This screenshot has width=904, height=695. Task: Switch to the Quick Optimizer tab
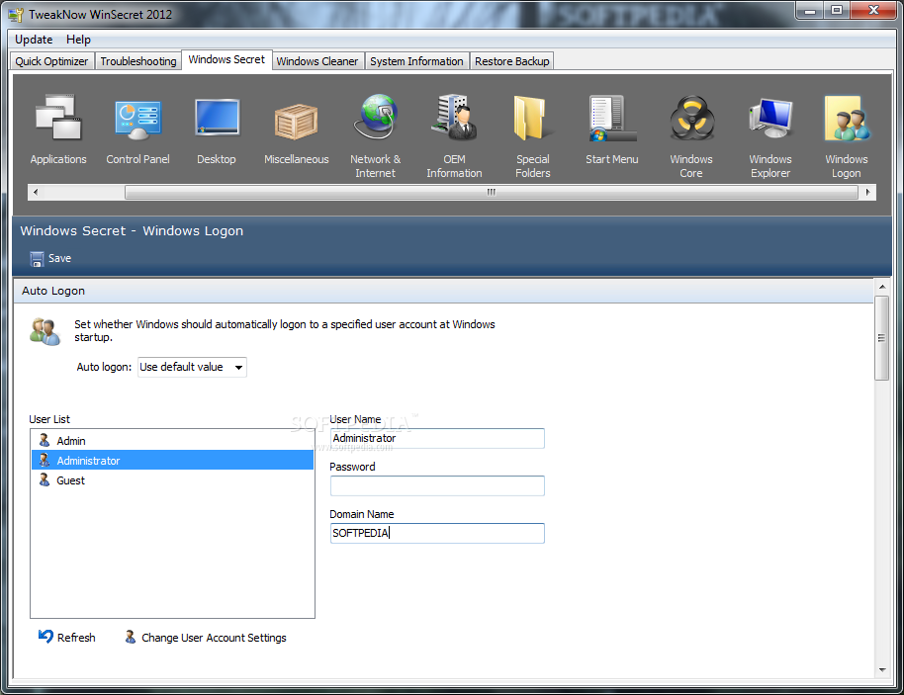51,61
